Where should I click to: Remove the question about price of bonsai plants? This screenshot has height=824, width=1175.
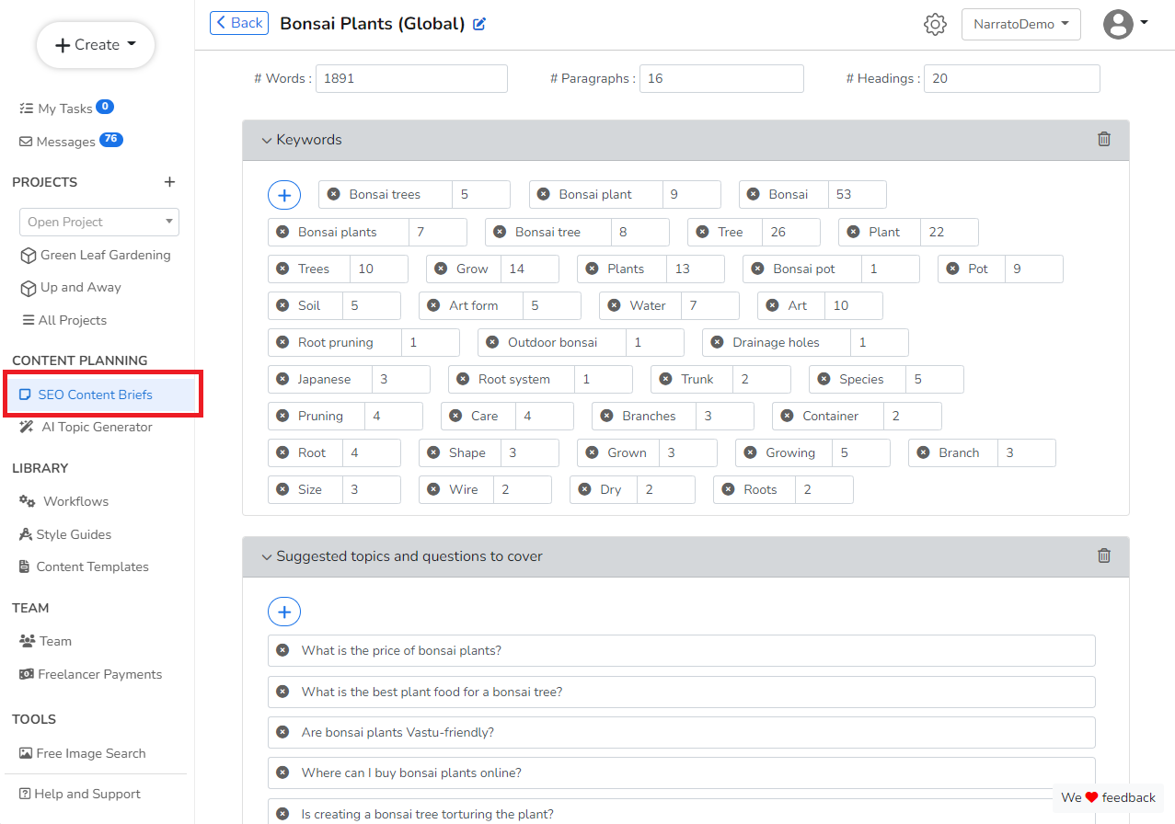click(282, 650)
